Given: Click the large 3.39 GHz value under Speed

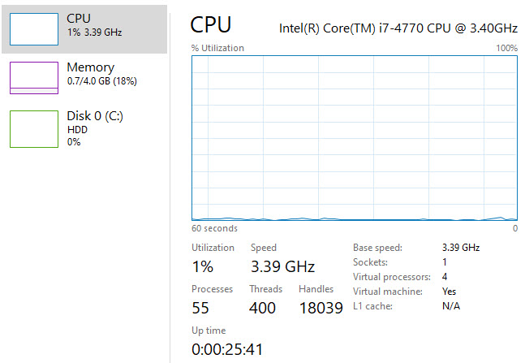Looking at the screenshot, I should tap(282, 266).
